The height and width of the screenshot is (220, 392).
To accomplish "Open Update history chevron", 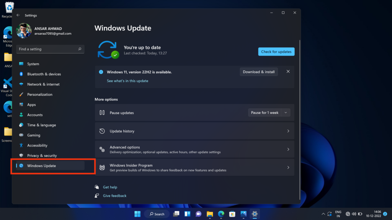I will (288, 131).
